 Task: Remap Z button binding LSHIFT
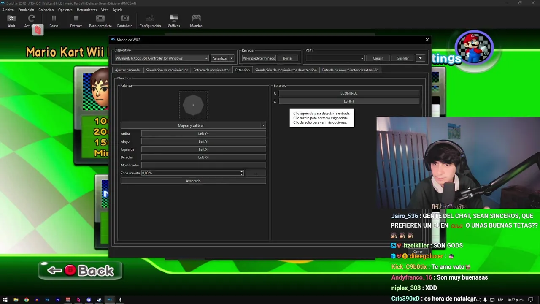point(349,101)
